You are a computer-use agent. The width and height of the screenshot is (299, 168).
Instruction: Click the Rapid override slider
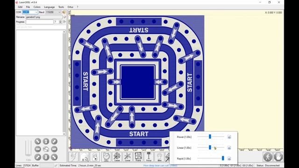click(x=211, y=158)
